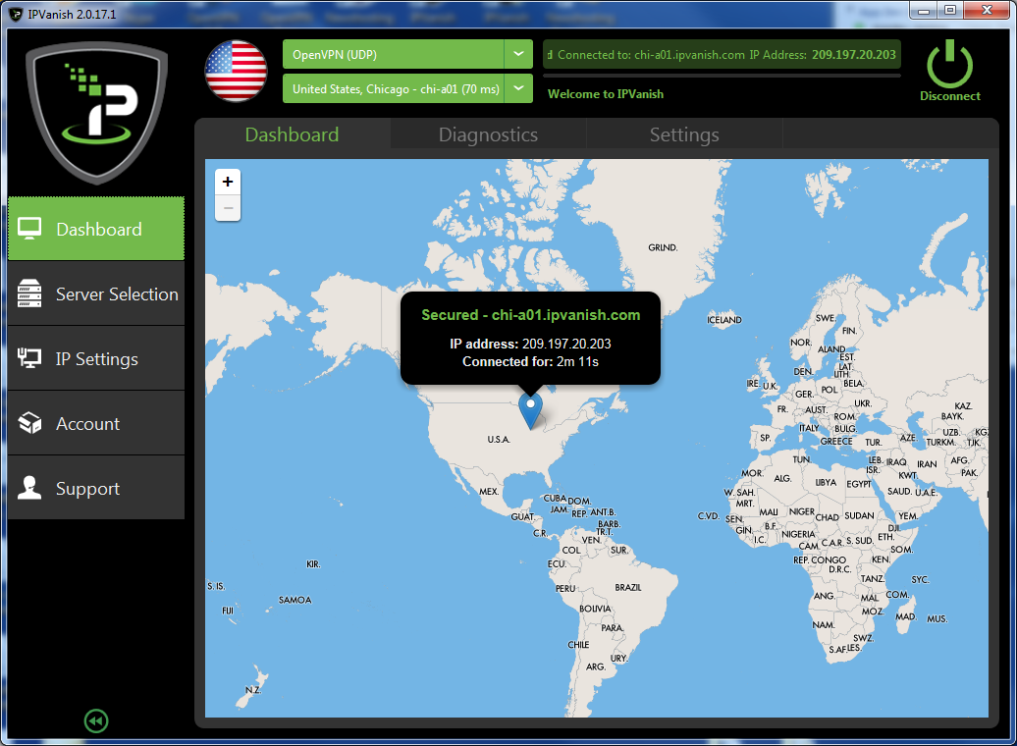The height and width of the screenshot is (746, 1017).
Task: Open Server Selection in the sidebar
Action: pos(96,293)
